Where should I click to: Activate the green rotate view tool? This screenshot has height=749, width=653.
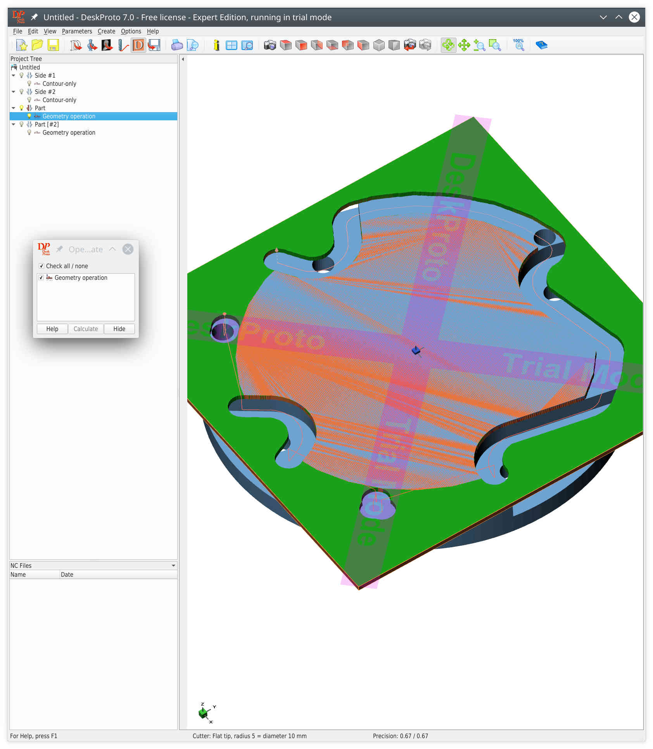click(448, 45)
